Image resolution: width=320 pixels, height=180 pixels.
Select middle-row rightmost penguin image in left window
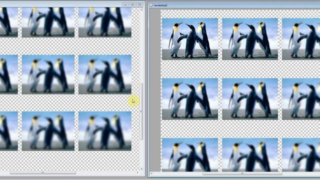tap(105, 74)
